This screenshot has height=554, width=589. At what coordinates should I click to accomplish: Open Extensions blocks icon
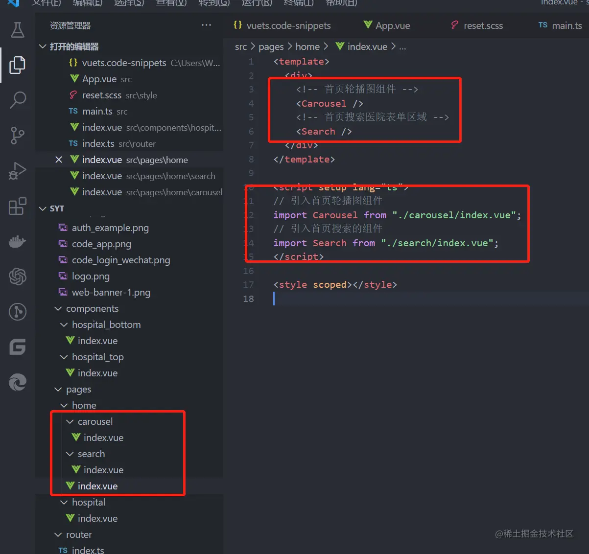[x=18, y=206]
